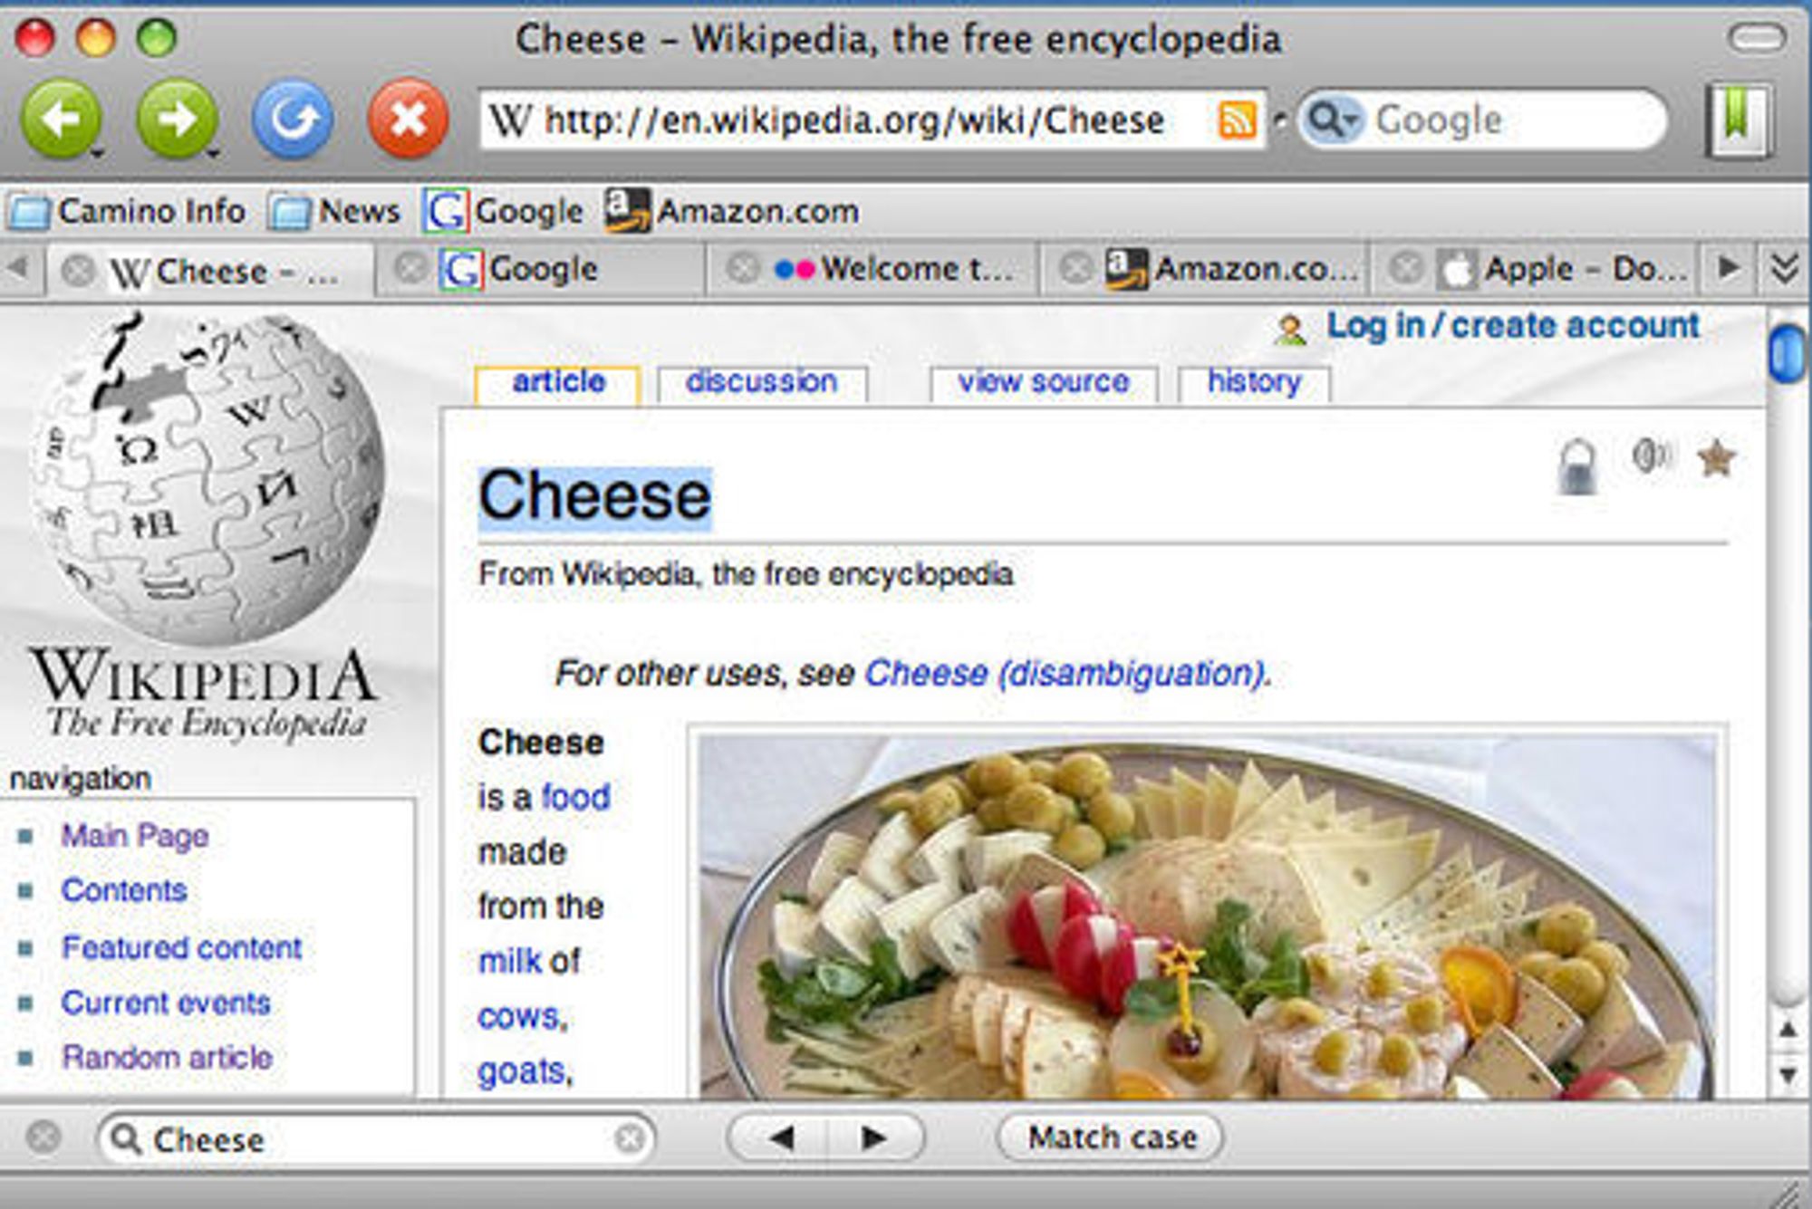Go to Main Page in navigation
Image resolution: width=1812 pixels, height=1209 pixels.
134,835
